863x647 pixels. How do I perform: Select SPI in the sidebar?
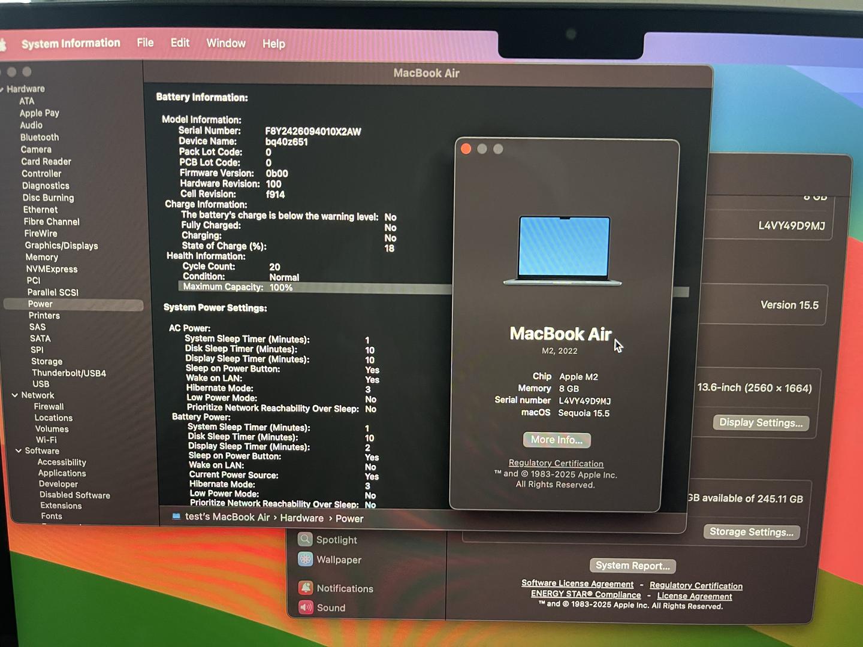click(37, 350)
